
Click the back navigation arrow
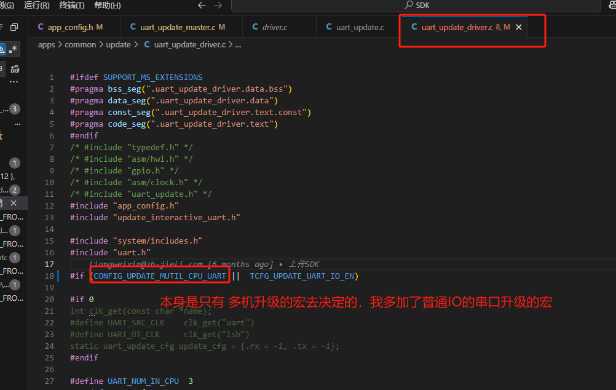[202, 5]
